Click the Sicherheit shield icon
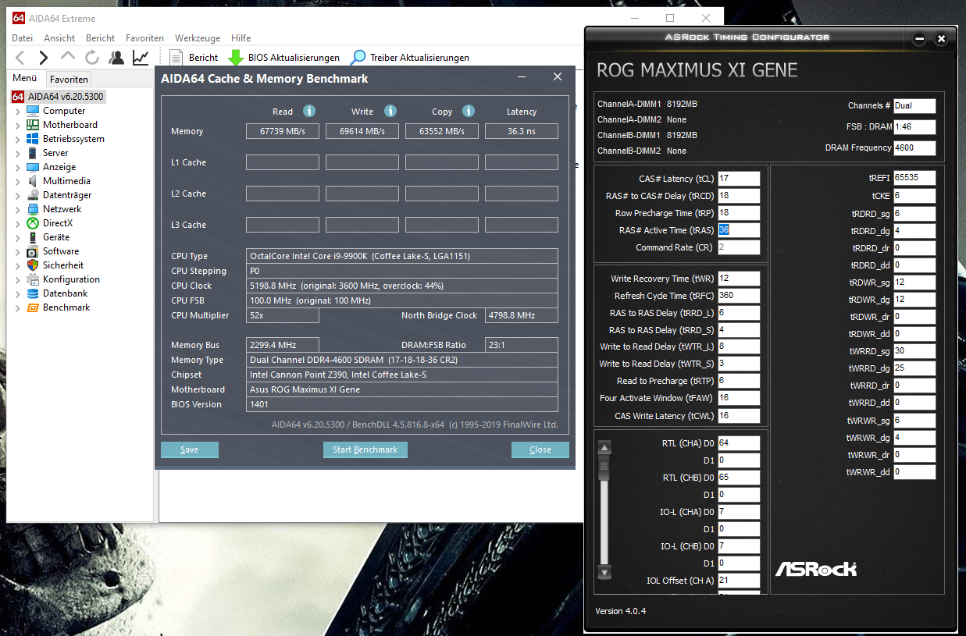Image resolution: width=966 pixels, height=636 pixels. [x=33, y=265]
